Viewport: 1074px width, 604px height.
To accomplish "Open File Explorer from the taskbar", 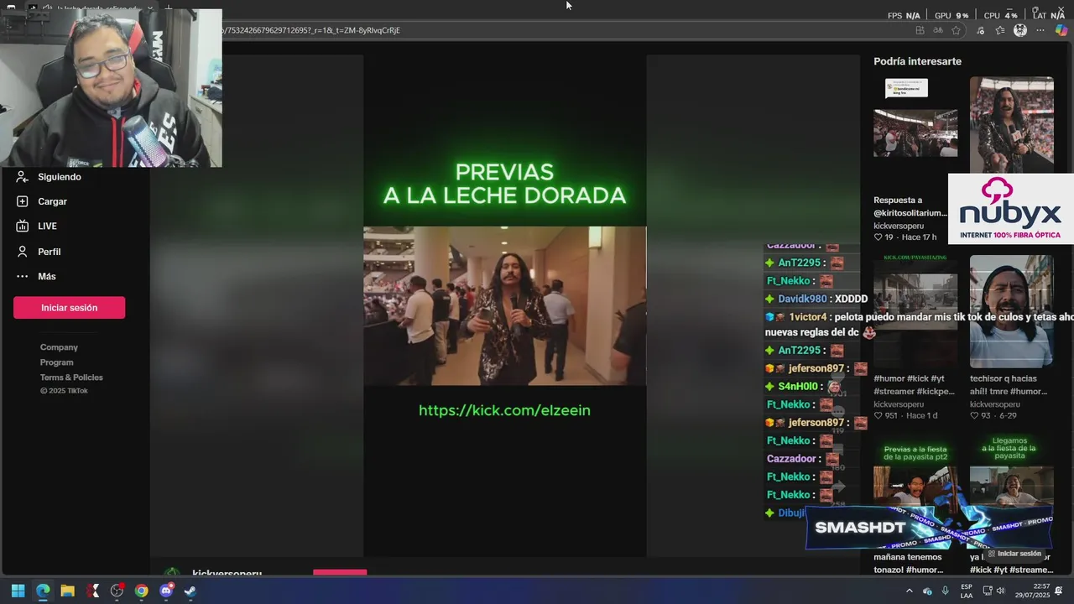I will (x=67, y=591).
